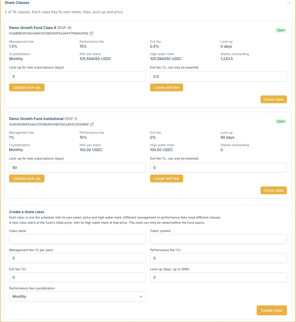
Task: Click Class A address 0xddB6D4D08c4a8513206E0A0Fbe34A117868A5F6d
Action: point(49,33)
